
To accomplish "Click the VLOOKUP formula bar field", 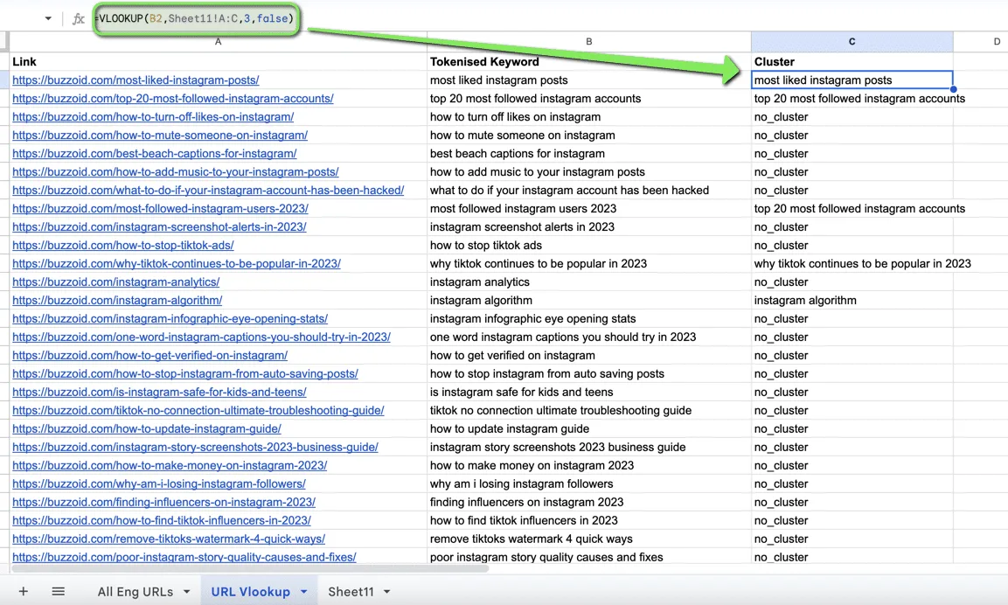I will [196, 18].
